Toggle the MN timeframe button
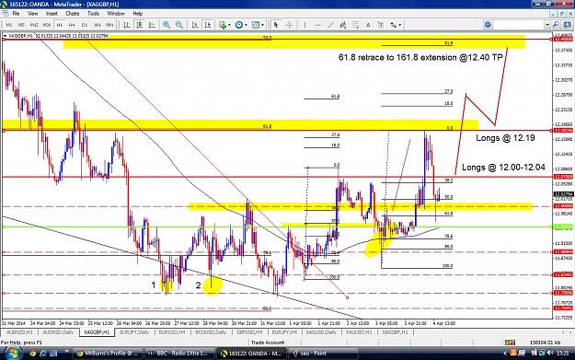Screen dimensions: 575x360 tap(109, 25)
